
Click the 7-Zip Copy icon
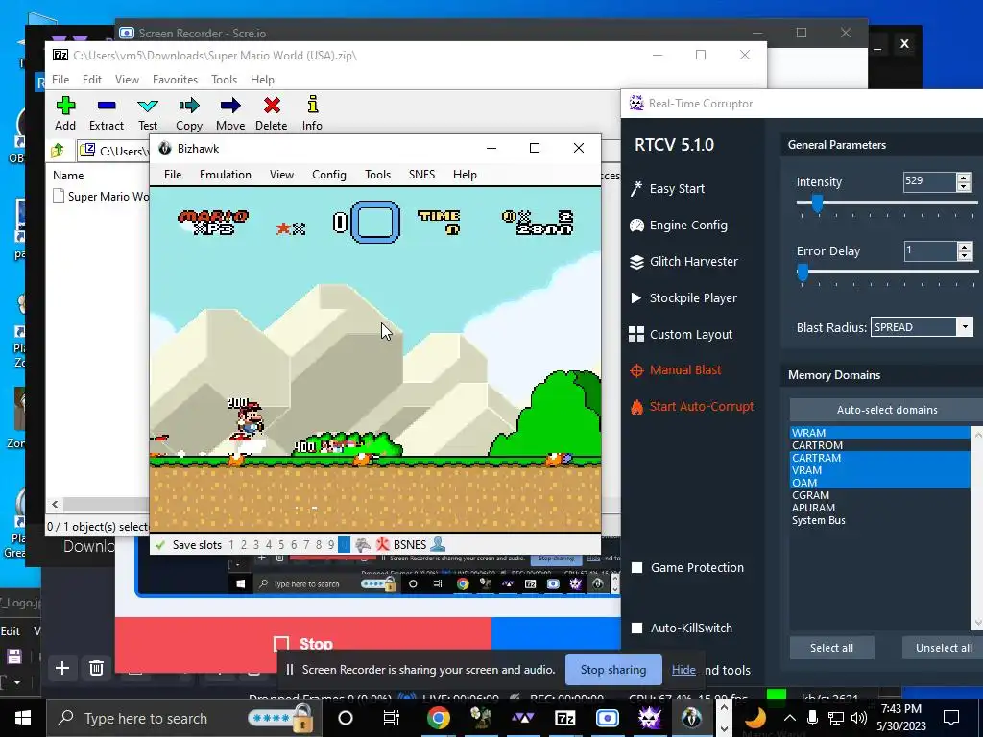(189, 106)
